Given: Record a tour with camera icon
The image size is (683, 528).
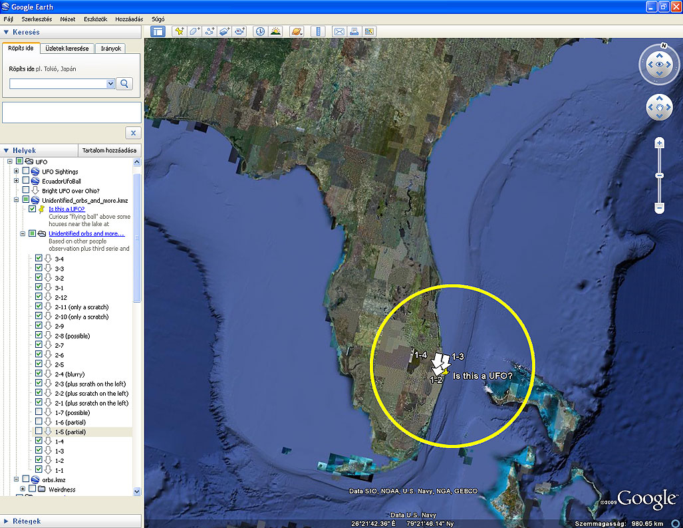Looking at the screenshot, I should pyautogui.click(x=239, y=31).
